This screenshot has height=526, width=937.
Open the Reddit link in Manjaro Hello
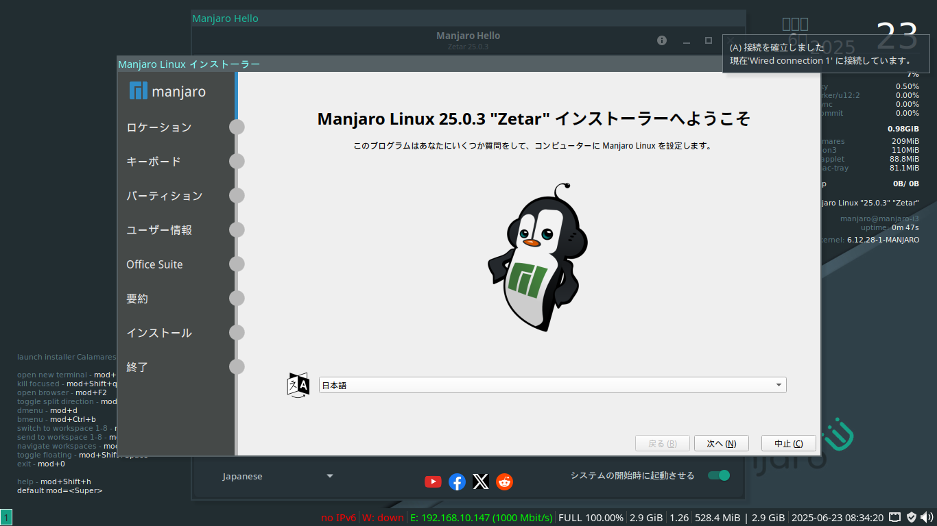coord(505,482)
